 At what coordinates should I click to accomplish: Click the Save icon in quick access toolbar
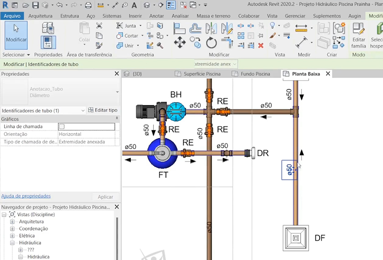(35, 5)
